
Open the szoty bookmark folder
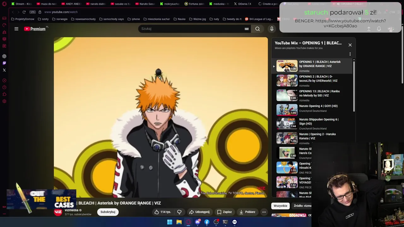(43, 19)
